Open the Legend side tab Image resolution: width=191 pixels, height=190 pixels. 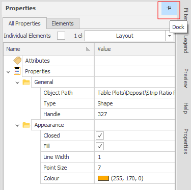click(x=186, y=44)
